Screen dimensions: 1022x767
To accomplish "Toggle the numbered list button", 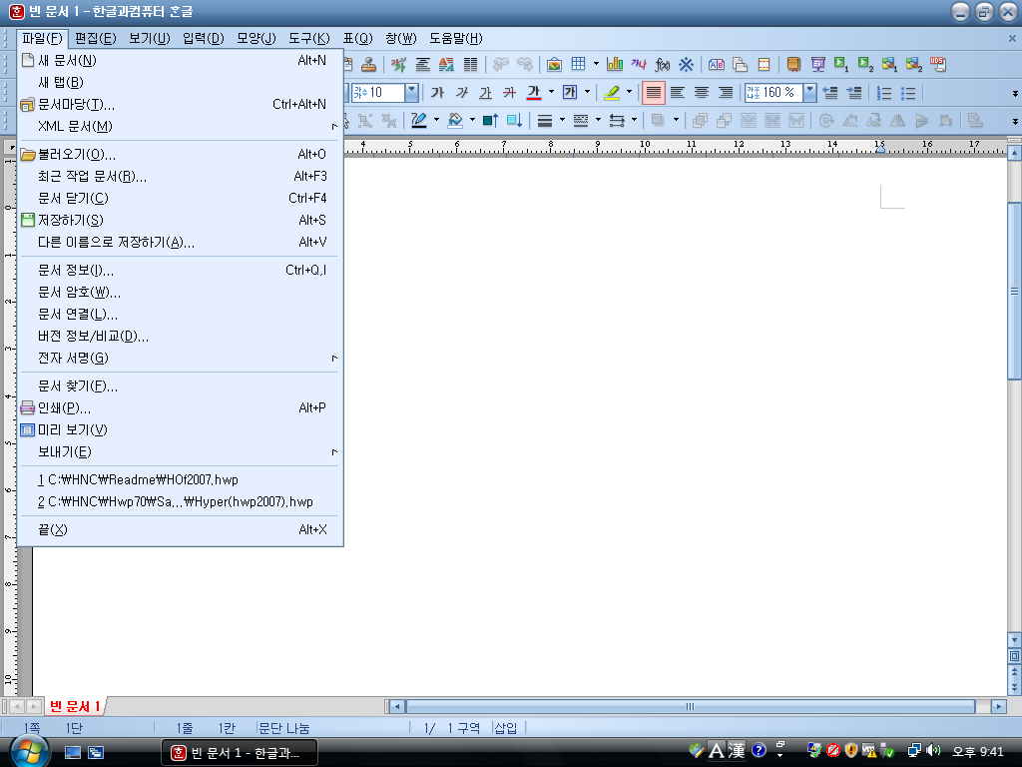I will (x=884, y=93).
